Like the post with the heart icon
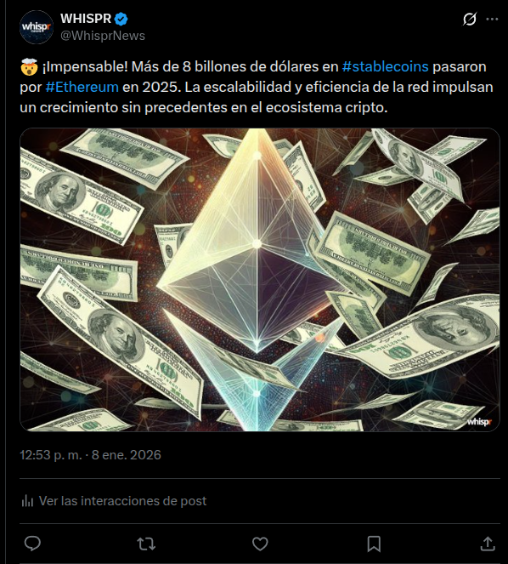The width and height of the screenshot is (508, 564). point(260,544)
